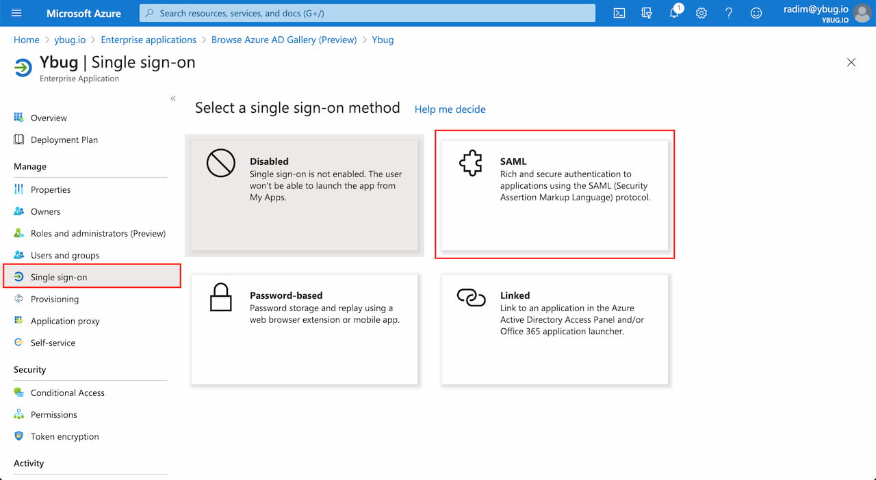Open Browse Azure AD Gallery breadcrumb
Viewport: 876px width, 480px height.
click(284, 40)
